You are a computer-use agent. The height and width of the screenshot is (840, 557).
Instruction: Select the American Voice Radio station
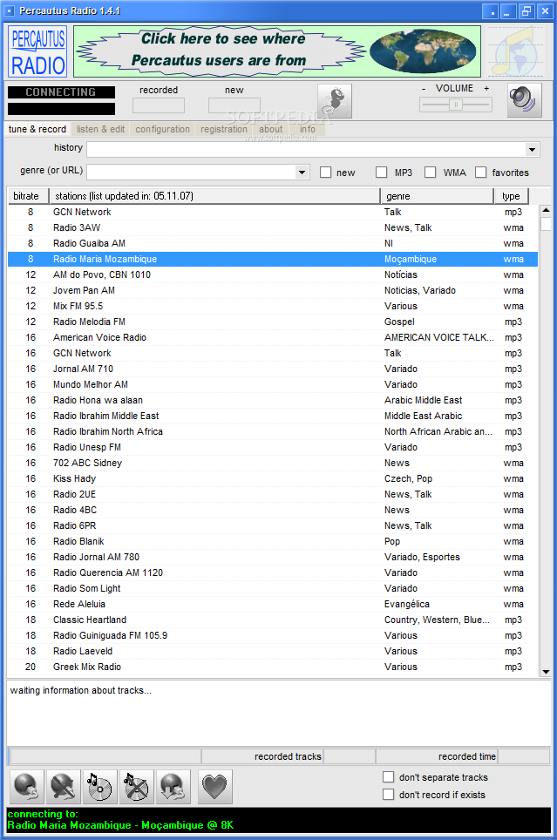[273, 337]
